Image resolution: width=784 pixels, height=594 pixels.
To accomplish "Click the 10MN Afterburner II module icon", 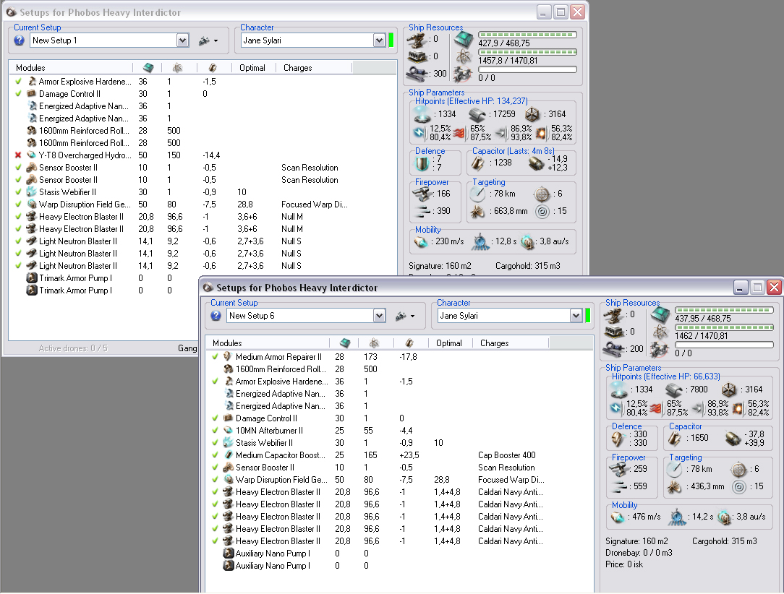I will click(x=228, y=431).
